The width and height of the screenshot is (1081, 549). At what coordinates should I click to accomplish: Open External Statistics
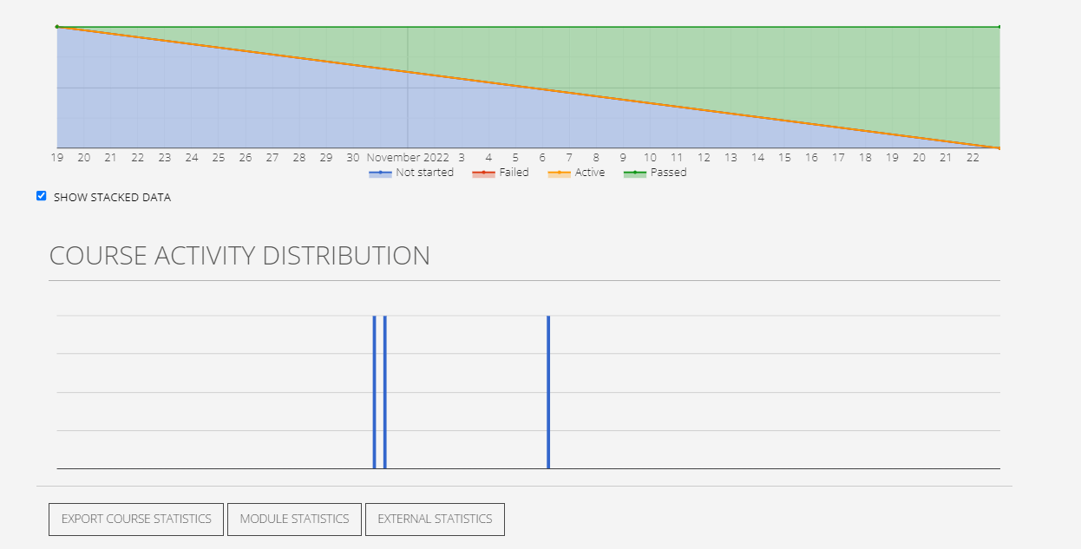[x=435, y=519]
